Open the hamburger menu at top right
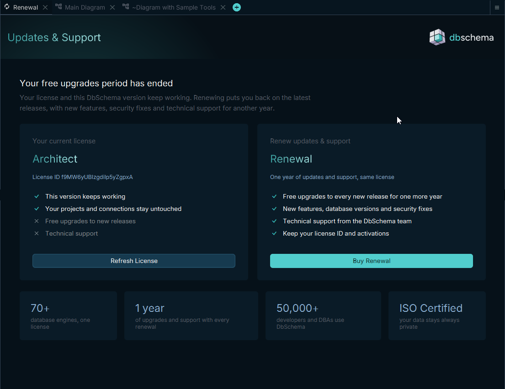The image size is (505, 389). click(497, 8)
